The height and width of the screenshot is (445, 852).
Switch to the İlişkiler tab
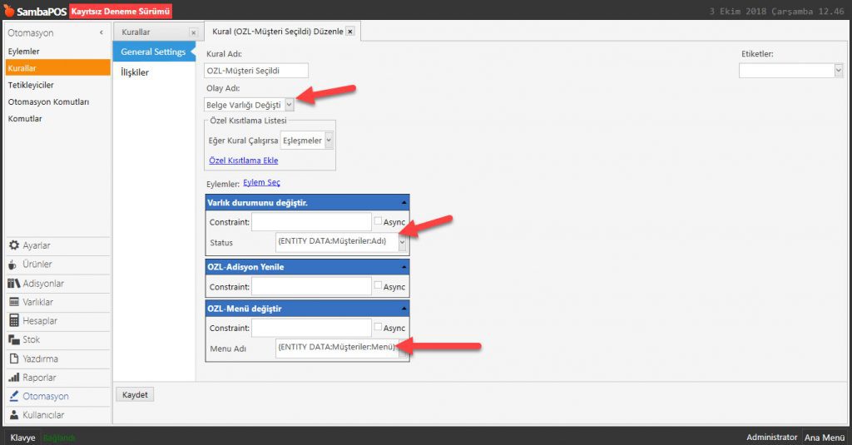pos(135,72)
